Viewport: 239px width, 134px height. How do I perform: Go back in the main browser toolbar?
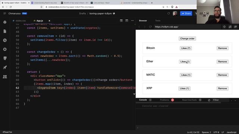tap(3, 7)
